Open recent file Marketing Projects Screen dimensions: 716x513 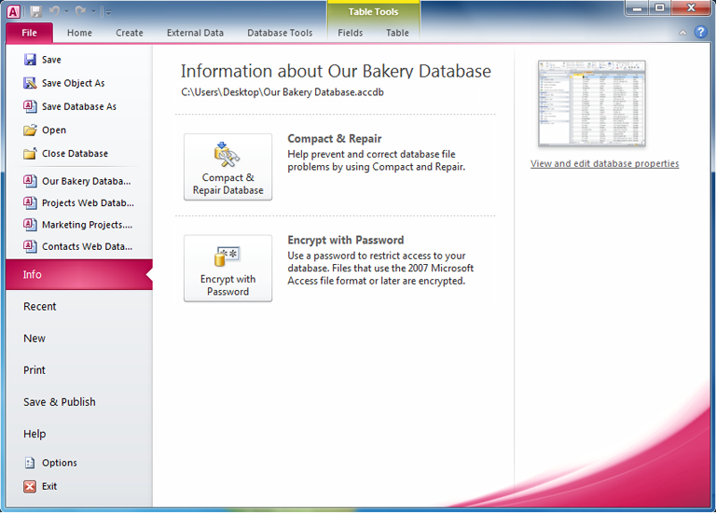86,224
